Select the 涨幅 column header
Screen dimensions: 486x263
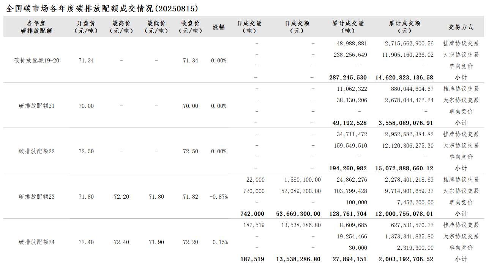point(219,27)
